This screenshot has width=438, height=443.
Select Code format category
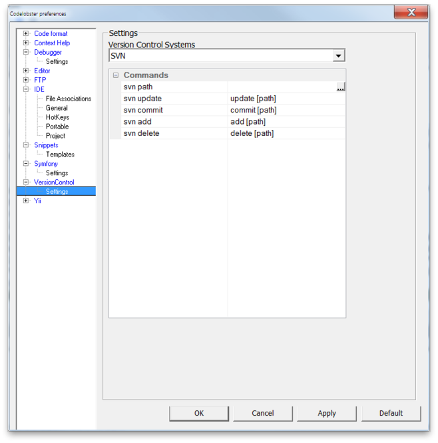point(51,33)
